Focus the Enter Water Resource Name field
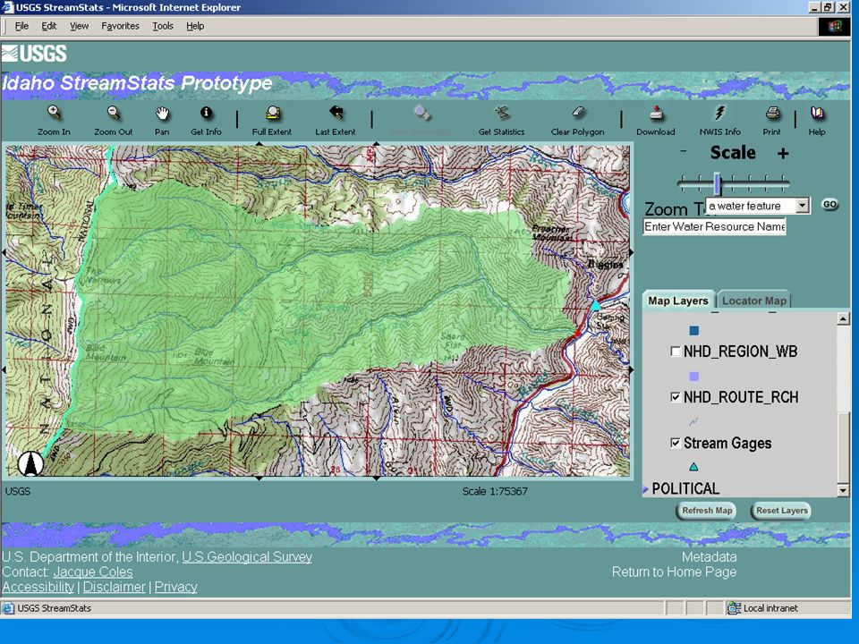Image resolution: width=859 pixels, height=644 pixels. click(x=714, y=226)
